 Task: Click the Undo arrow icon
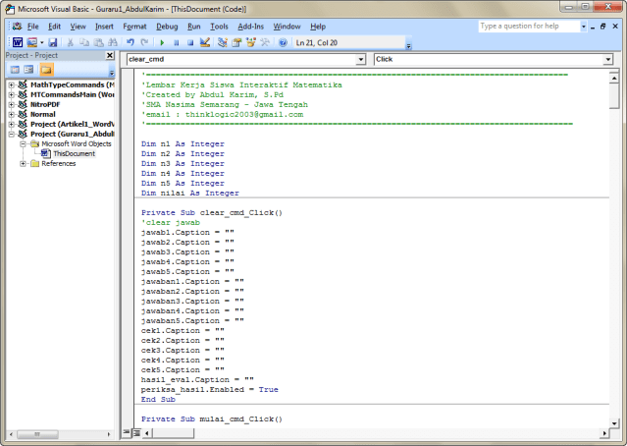pos(131,43)
